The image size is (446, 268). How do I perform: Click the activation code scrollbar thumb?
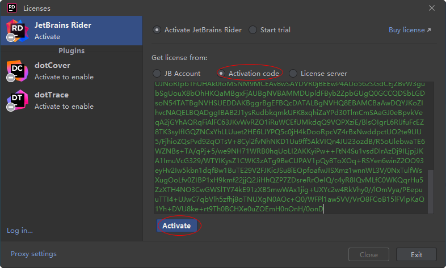tap(431, 192)
